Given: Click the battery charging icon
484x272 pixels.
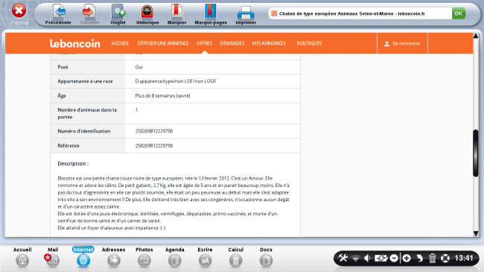Looking at the screenshot, I should (x=380, y=258).
